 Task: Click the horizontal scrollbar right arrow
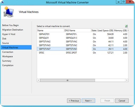point(127,80)
